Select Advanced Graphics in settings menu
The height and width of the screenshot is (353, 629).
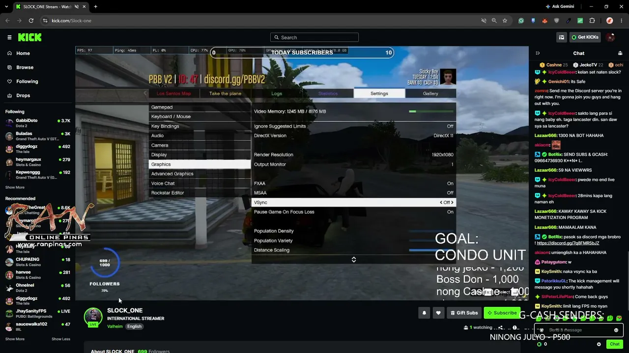click(x=200, y=174)
